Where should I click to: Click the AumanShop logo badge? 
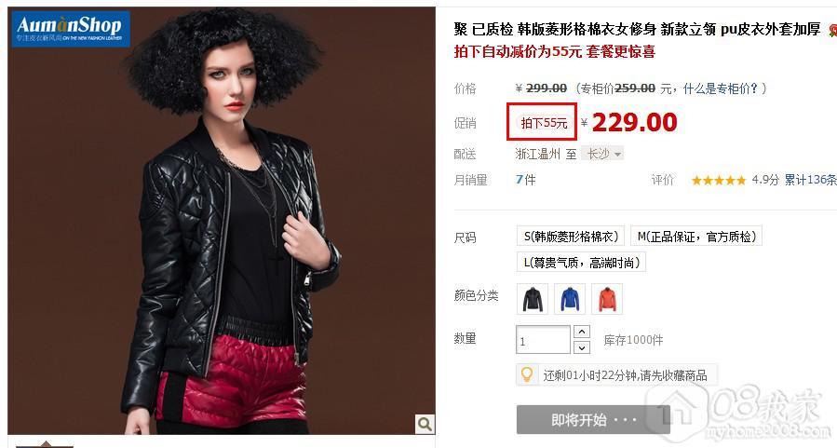[x=71, y=30]
